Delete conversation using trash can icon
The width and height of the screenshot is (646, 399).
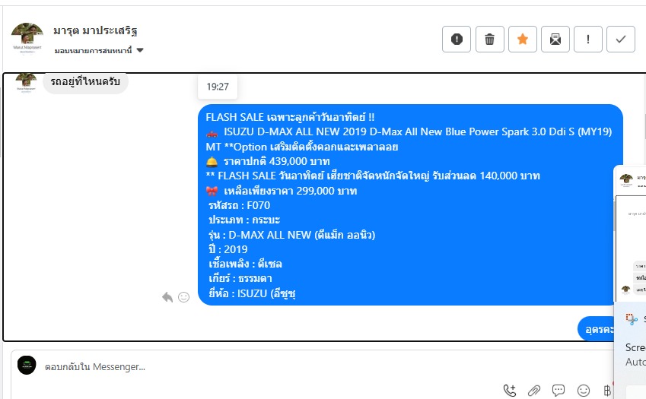point(489,39)
